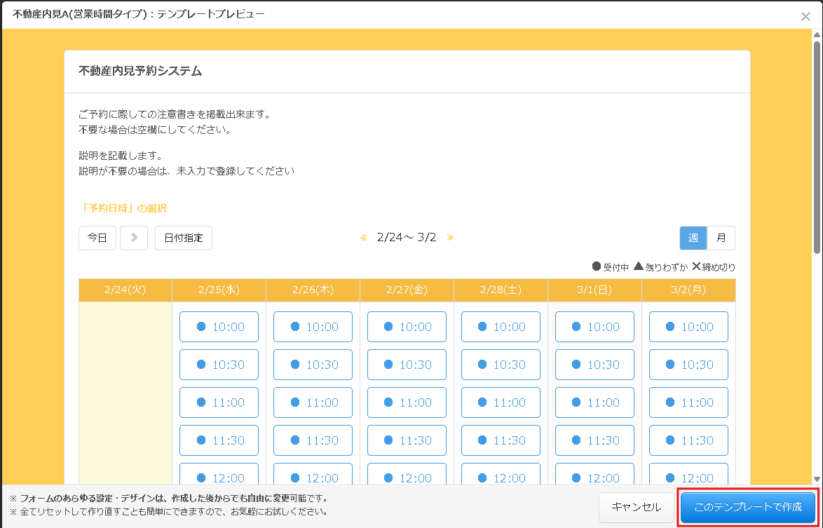The width and height of the screenshot is (823, 528).
Task: Click the キャンセル button
Action: (636, 507)
